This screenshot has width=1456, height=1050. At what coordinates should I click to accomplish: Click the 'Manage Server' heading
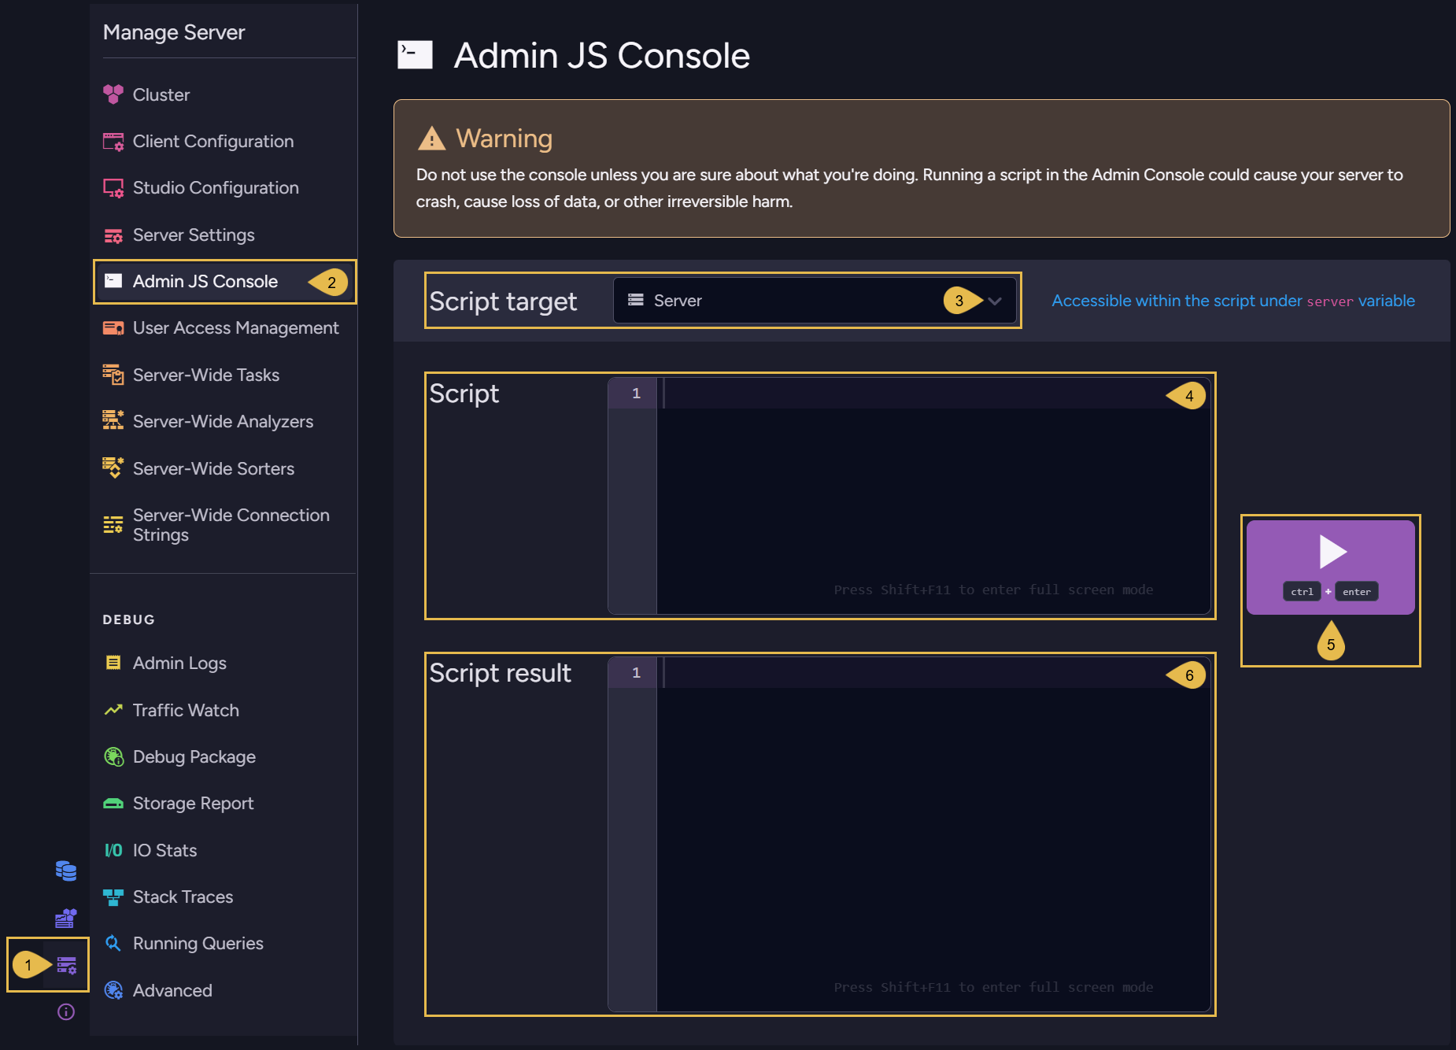pos(174,32)
